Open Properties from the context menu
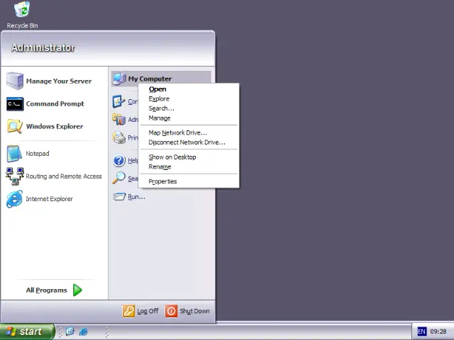454x340 pixels. pyautogui.click(x=189, y=181)
